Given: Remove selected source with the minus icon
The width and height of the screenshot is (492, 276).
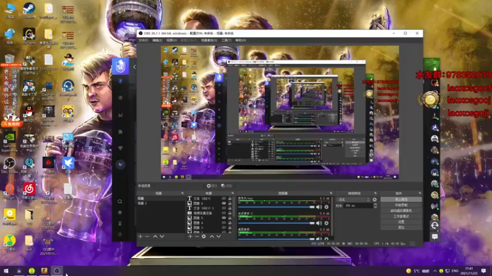Looking at the screenshot, I should pos(197,237).
